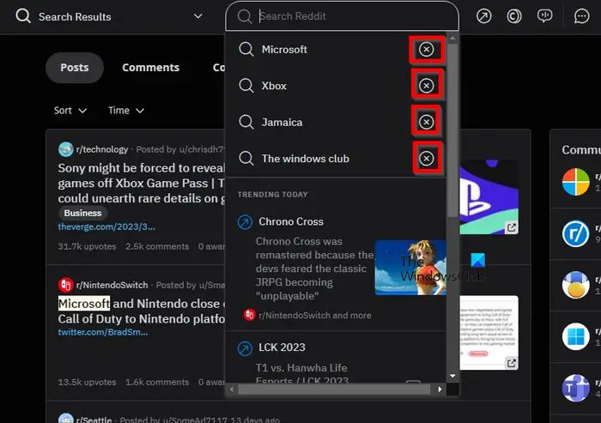Open the r/NintendoSwitch subreddit link
This screenshot has width=601, height=423.
point(112,285)
